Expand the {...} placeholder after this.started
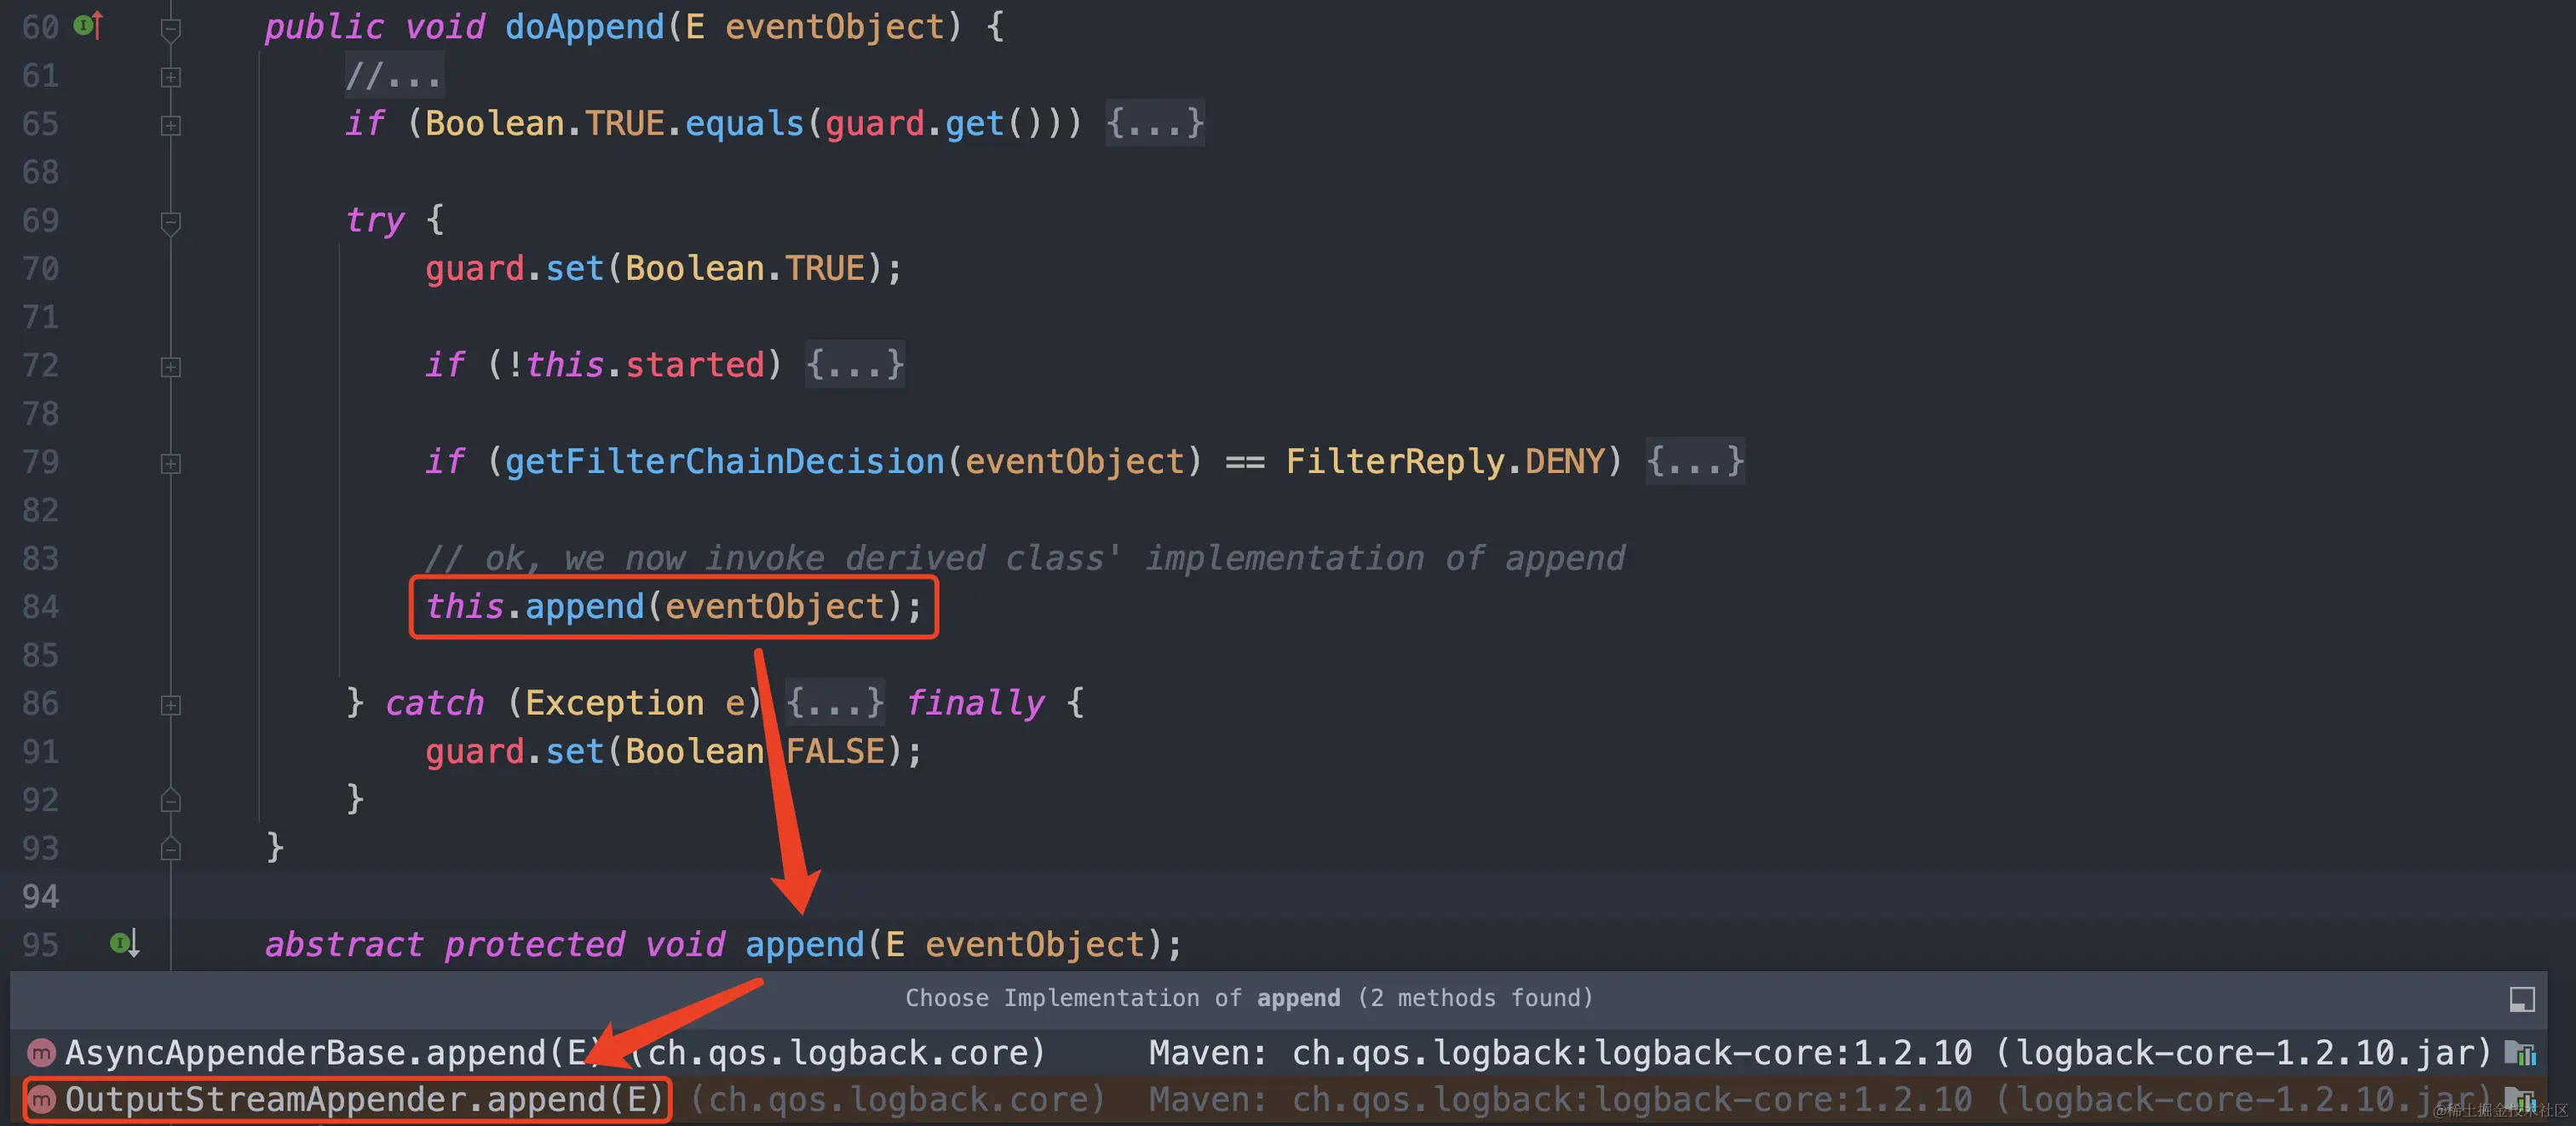 click(x=855, y=364)
